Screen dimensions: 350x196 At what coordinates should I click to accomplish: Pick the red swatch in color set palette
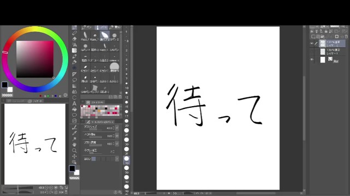coord(89,107)
